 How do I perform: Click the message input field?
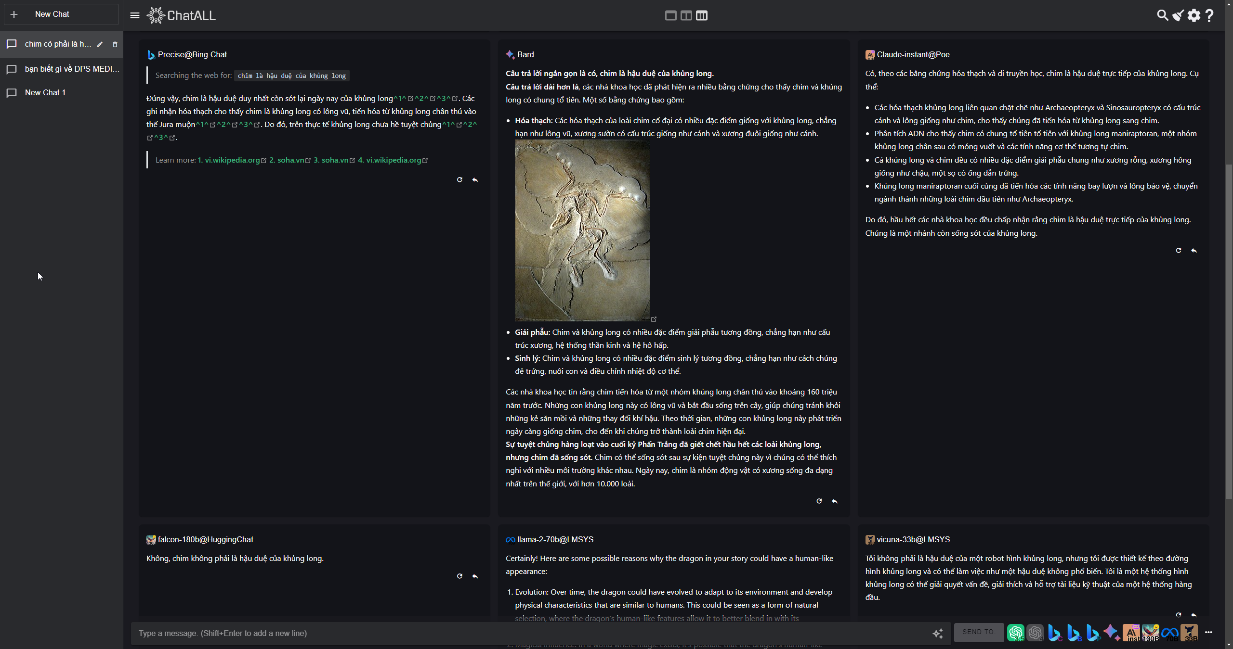[530, 633]
